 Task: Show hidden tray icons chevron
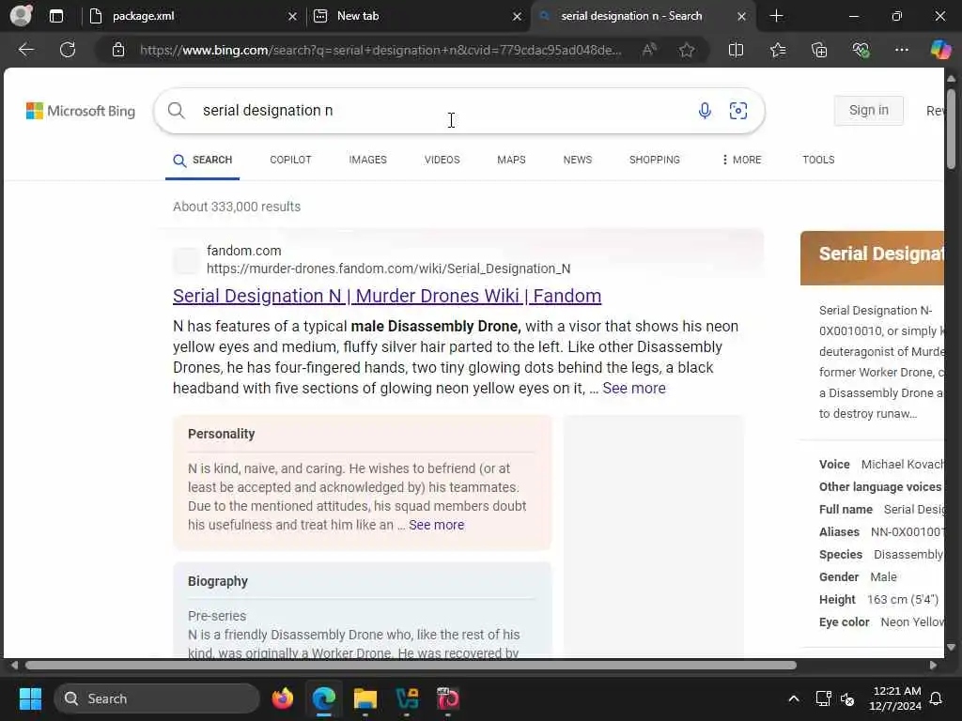[x=793, y=698]
